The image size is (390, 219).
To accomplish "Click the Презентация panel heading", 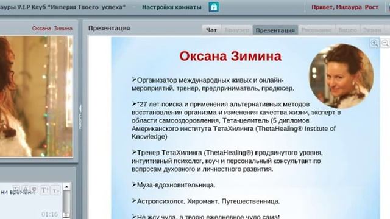I will pyautogui.click(x=109, y=28).
